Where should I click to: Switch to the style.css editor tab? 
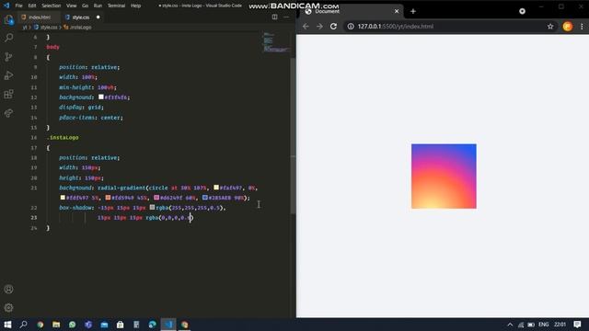[x=81, y=17]
